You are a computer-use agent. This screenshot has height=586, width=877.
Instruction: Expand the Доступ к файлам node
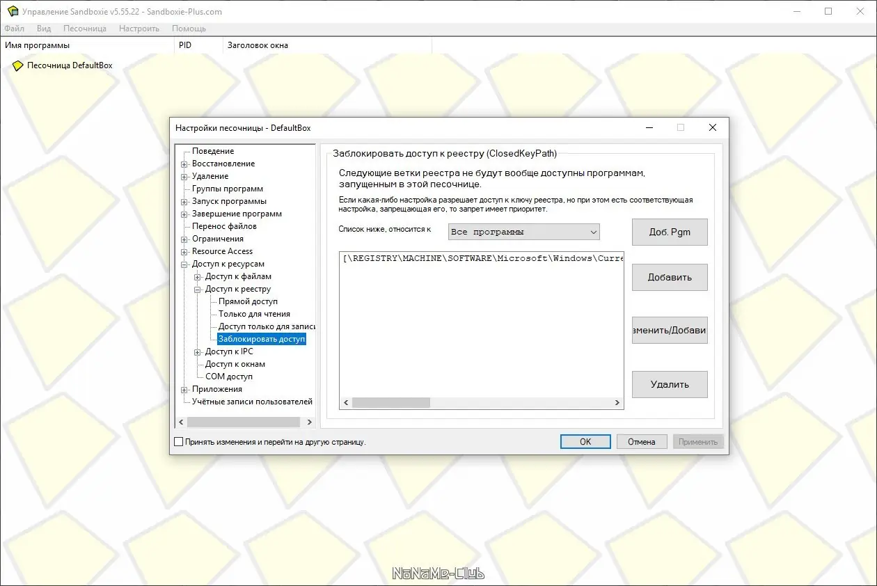coord(198,277)
